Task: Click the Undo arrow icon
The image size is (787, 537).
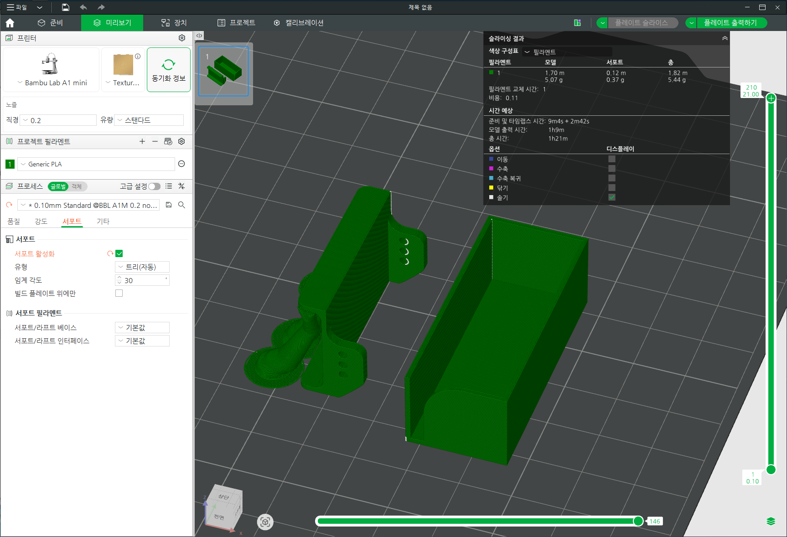Action: click(x=83, y=7)
